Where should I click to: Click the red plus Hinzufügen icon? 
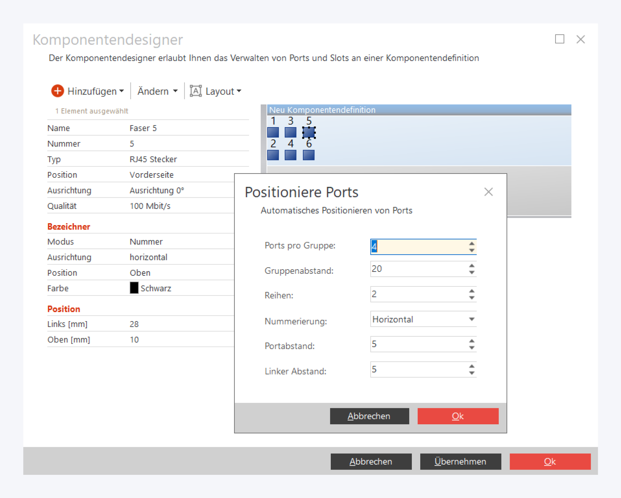[x=57, y=91]
